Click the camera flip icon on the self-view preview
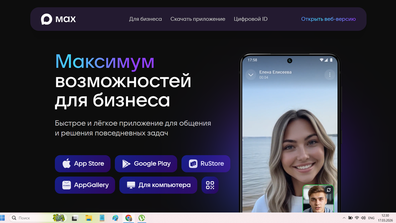 [x=329, y=189]
